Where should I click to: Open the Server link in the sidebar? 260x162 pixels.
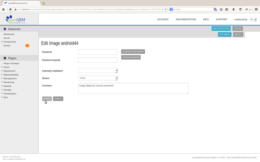tap(7, 38)
